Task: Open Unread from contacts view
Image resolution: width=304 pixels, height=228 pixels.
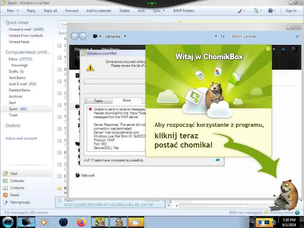Action: tap(26, 36)
